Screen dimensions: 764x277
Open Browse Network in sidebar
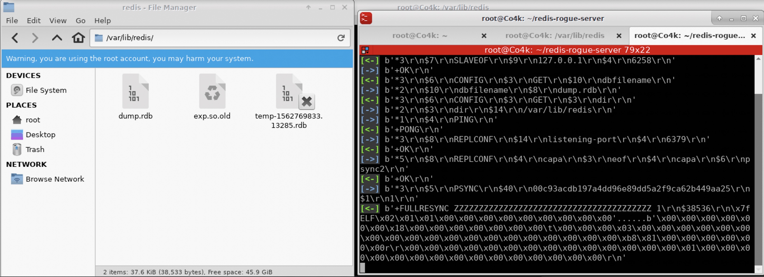47,179
